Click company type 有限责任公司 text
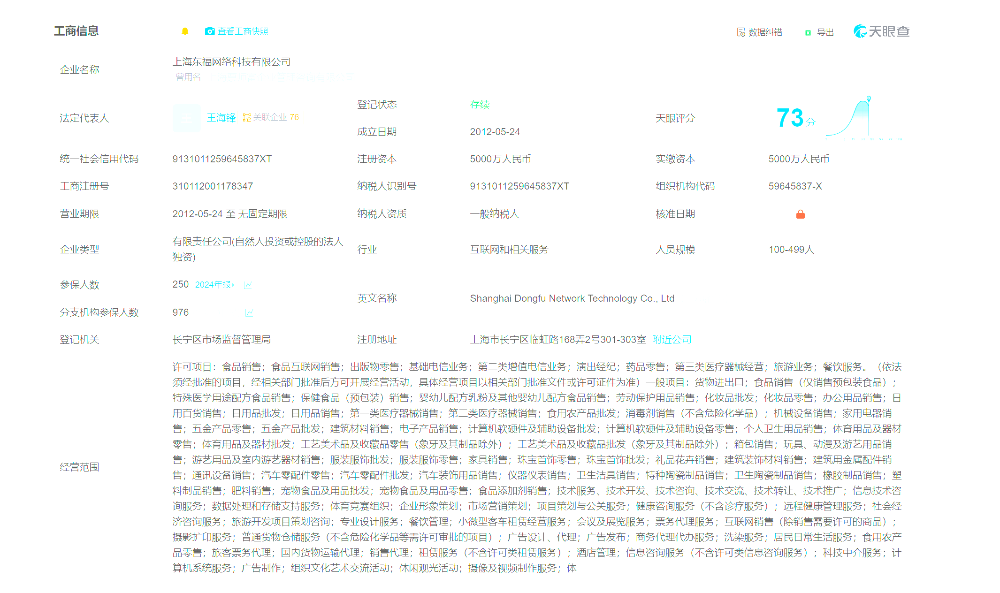1000x593 pixels. click(258, 249)
